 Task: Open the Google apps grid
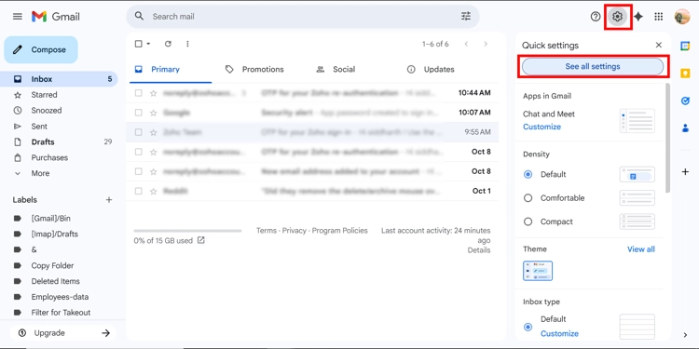(x=658, y=17)
